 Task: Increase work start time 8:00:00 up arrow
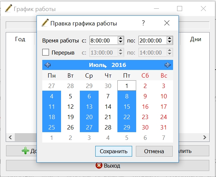pyautogui.click(x=120, y=38)
